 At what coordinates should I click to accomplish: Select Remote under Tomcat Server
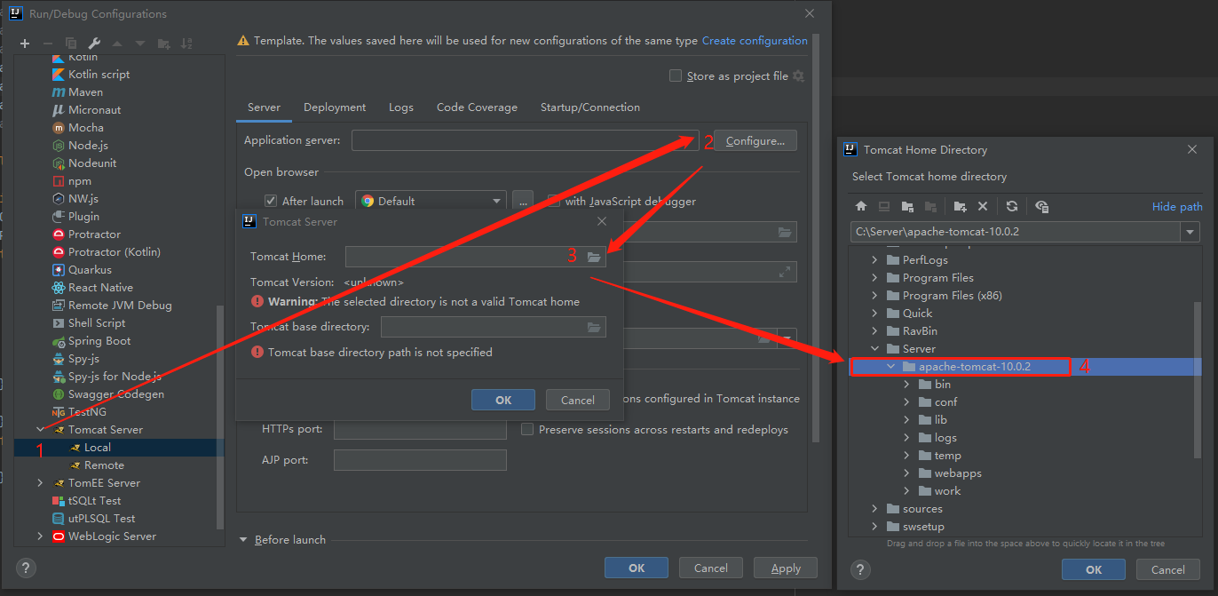coord(104,465)
